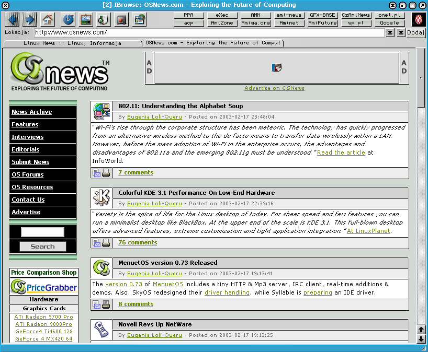
Task: Click the network icon beside the 802.11 article
Action: pyautogui.click(x=102, y=111)
